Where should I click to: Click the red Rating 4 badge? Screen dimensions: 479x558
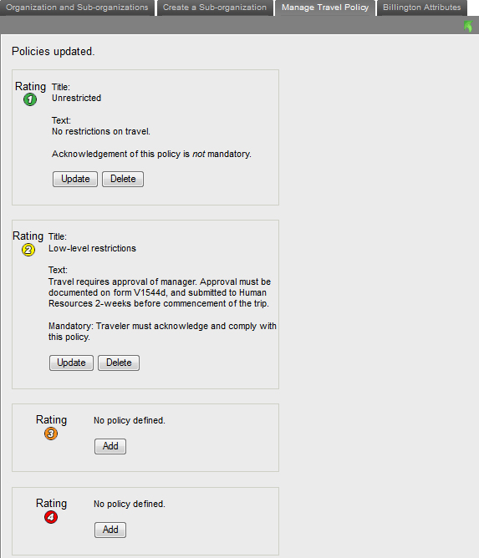(51, 517)
